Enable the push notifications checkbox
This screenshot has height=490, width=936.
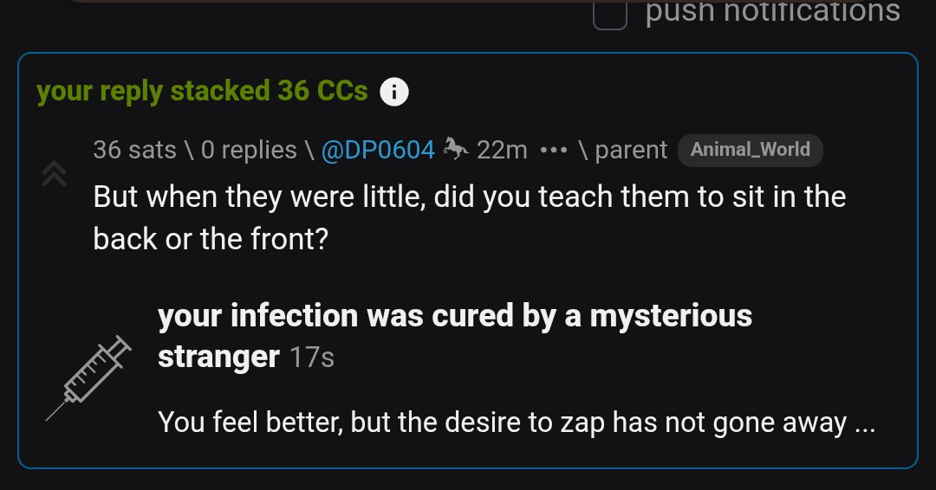coord(609,15)
